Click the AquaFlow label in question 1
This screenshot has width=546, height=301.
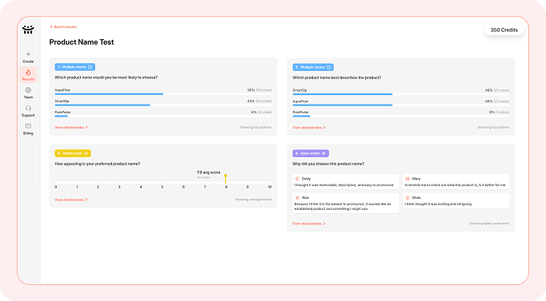tap(62, 90)
